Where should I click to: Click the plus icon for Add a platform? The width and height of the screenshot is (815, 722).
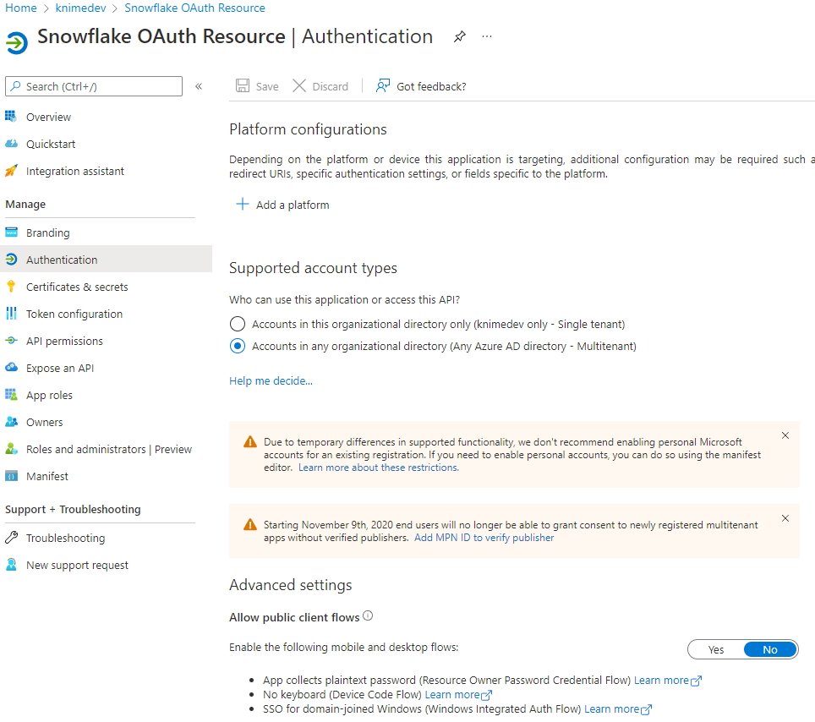coord(242,205)
